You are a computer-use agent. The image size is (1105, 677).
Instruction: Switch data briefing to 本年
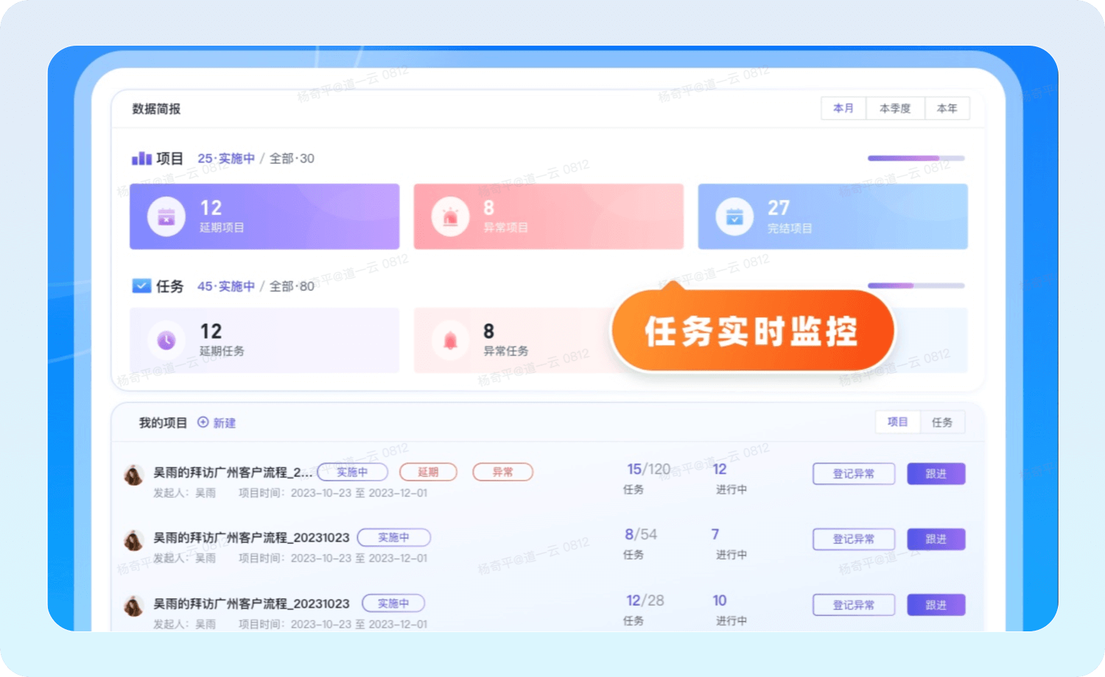(947, 108)
